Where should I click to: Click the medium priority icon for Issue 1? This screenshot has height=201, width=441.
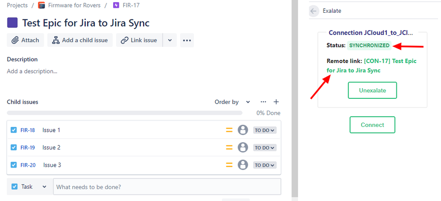tap(229, 130)
